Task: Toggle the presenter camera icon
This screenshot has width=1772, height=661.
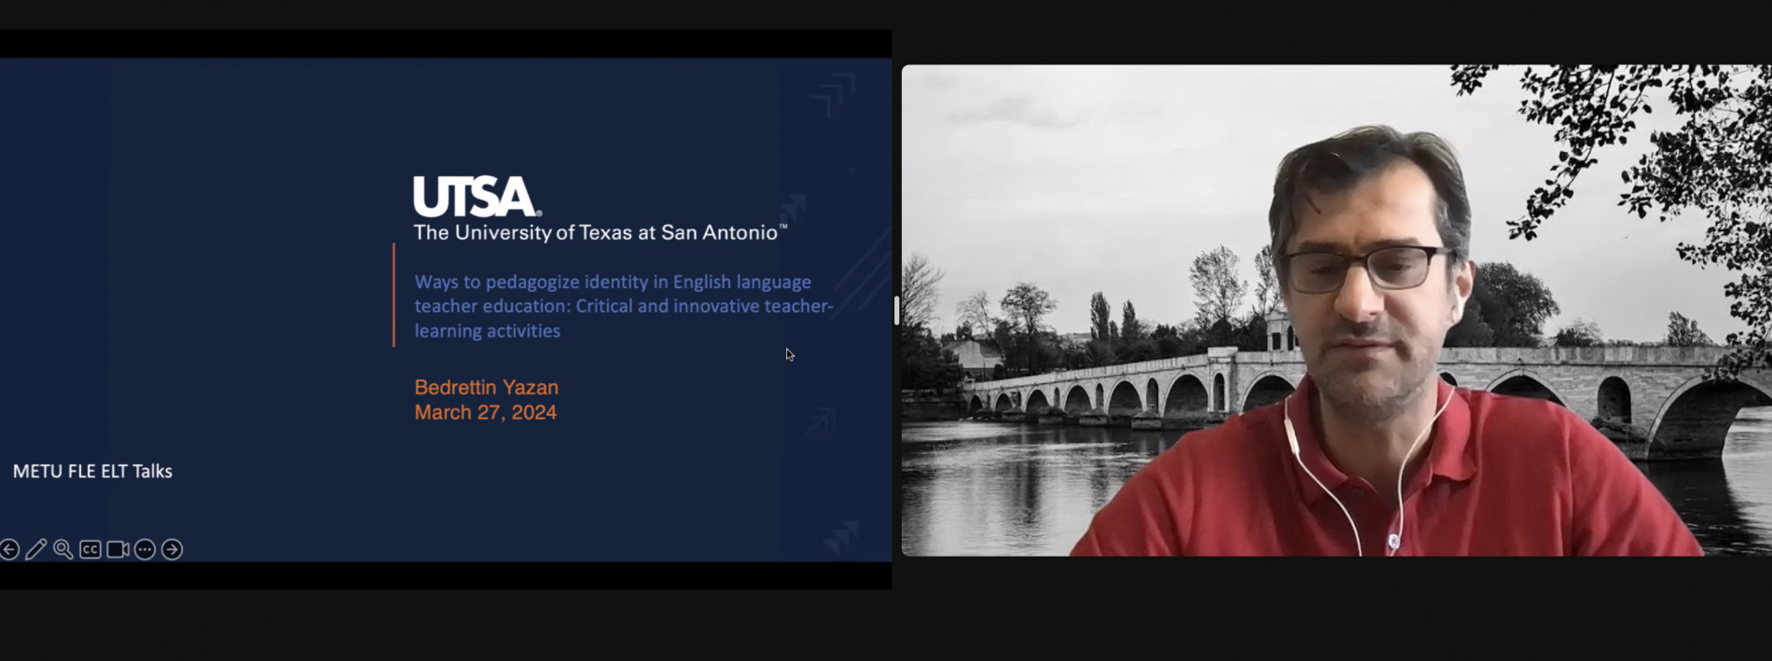Action: (118, 550)
